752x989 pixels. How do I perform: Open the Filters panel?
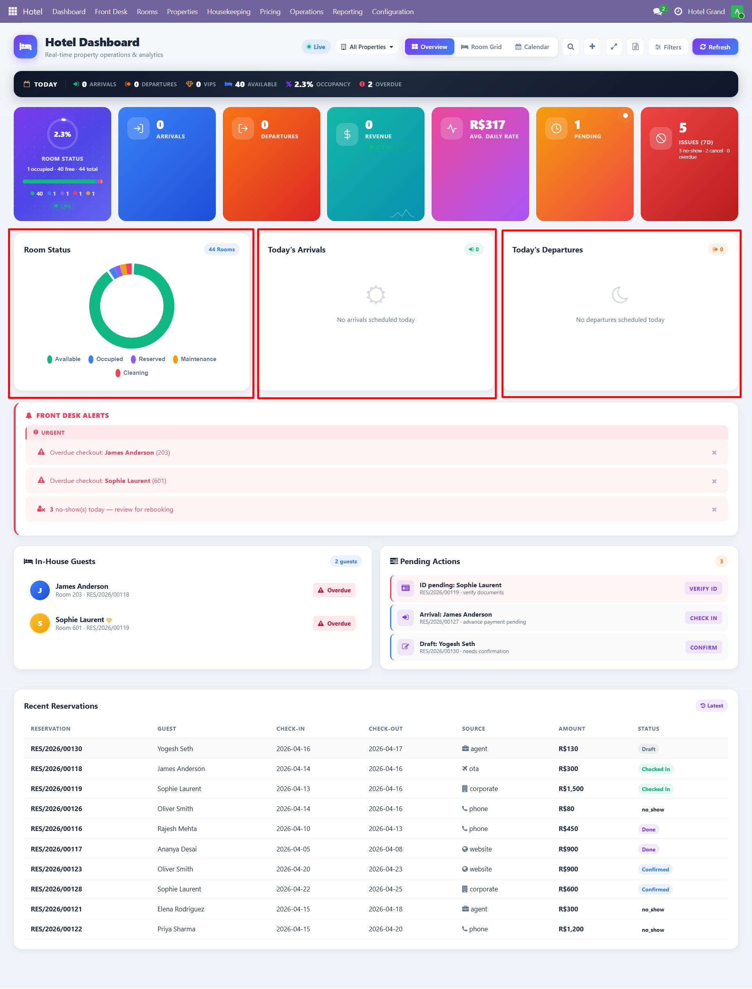click(x=667, y=47)
